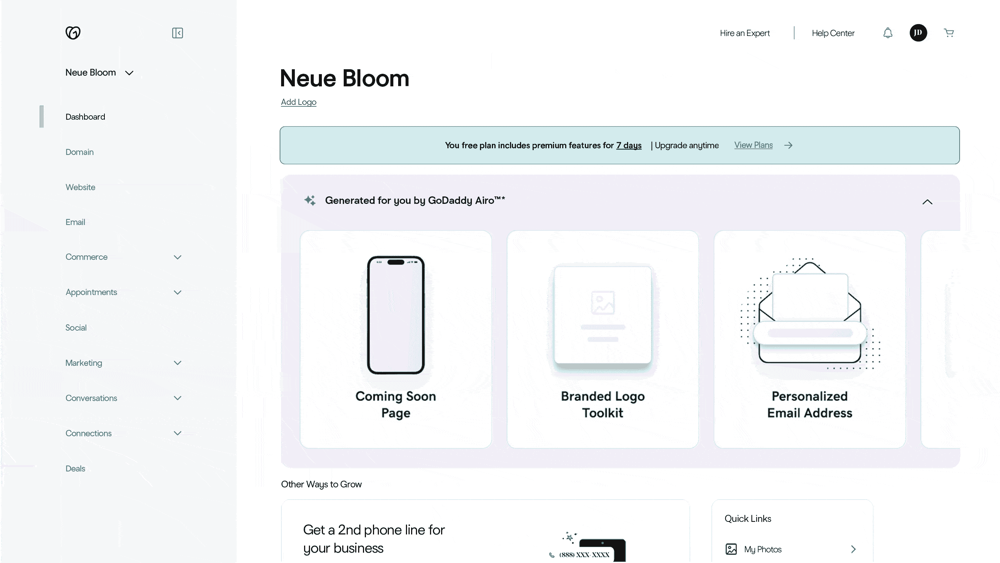The width and height of the screenshot is (1000, 563).
Task: Click the Add Logo link
Action: [x=299, y=102]
